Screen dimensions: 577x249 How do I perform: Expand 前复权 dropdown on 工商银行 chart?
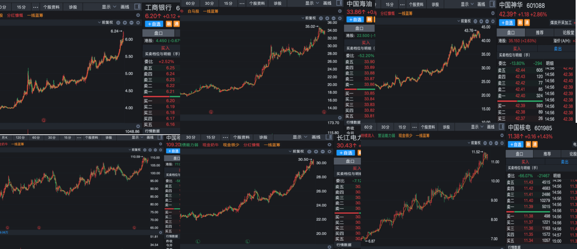tap(106, 22)
